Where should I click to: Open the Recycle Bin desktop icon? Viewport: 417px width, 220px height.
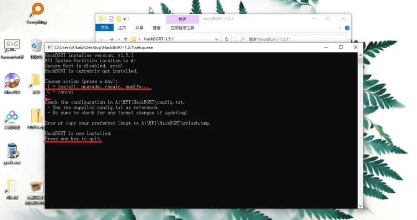[x=36, y=49]
